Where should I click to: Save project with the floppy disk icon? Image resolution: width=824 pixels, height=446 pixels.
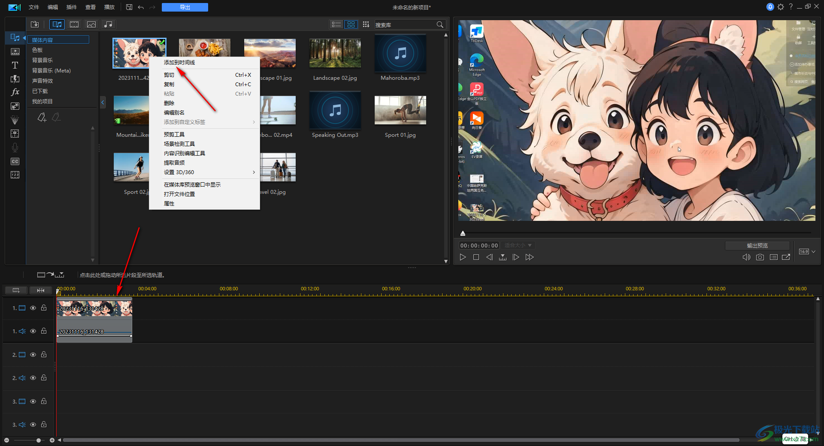tap(129, 7)
